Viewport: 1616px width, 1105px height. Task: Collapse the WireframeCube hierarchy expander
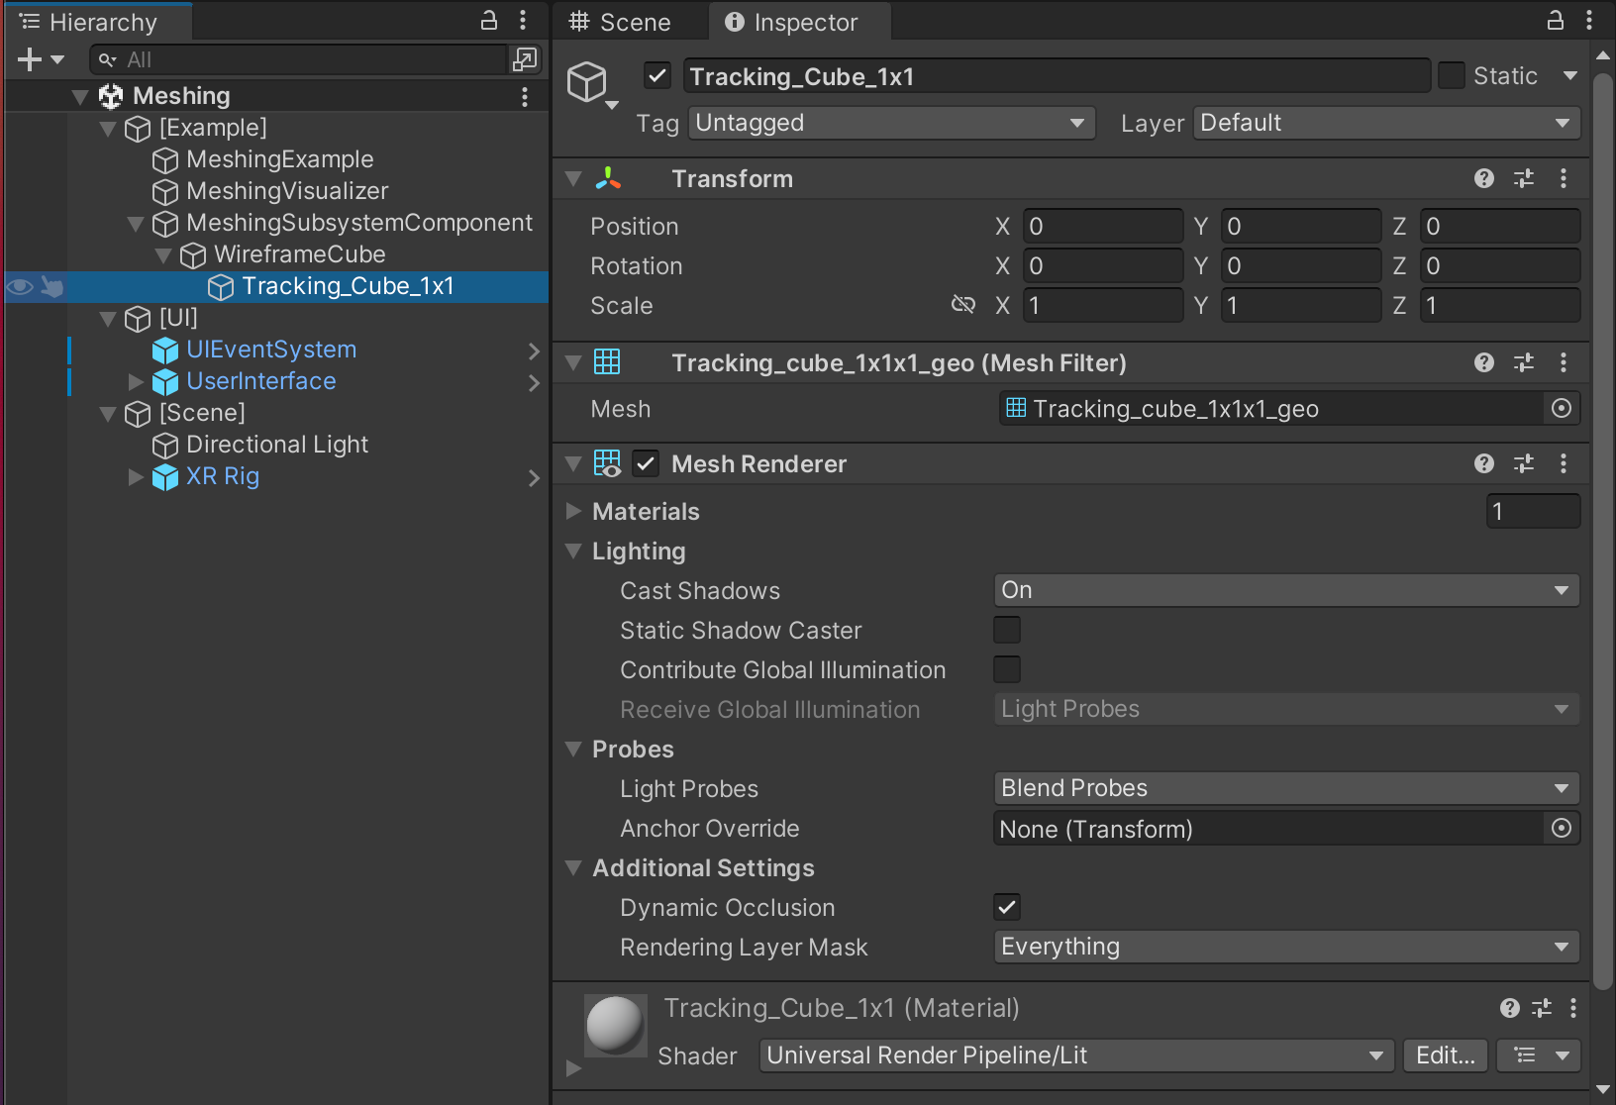[x=162, y=254]
